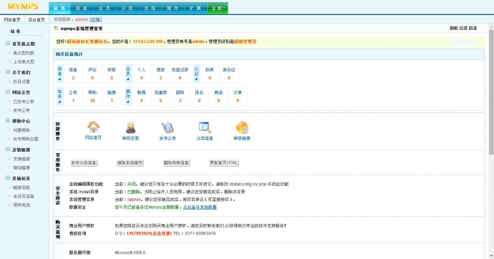The height and width of the screenshot is (259, 494).
Task: Open 便民电话 in the sidebar
Action: 21,205
